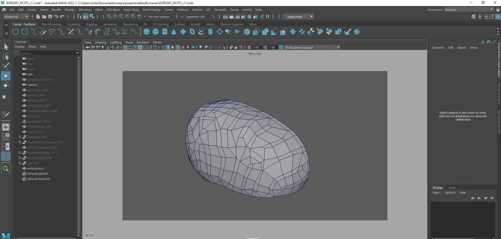Choose the Lasso Select tool in the toolbox
Viewport: 501px width, 239px height.
6,56
